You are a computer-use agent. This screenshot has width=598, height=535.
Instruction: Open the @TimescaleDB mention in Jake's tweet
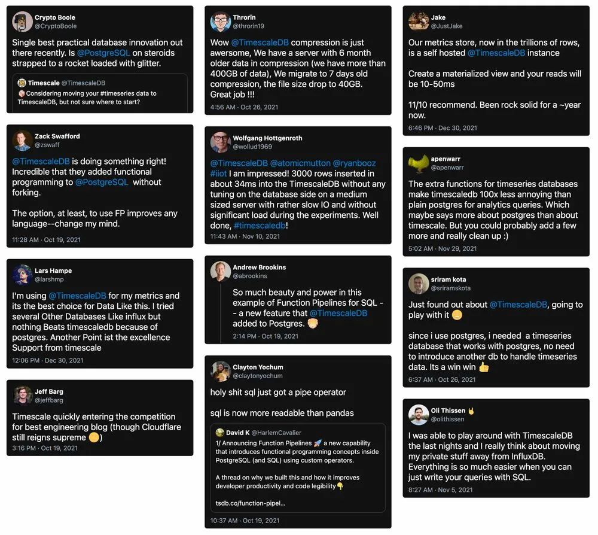point(496,53)
